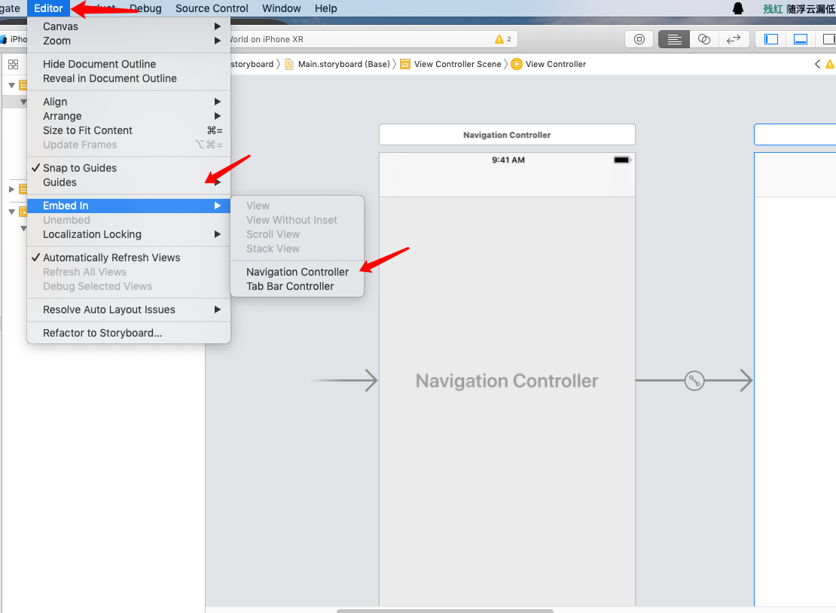The width and height of the screenshot is (836, 613).
Task: Show the Standard editor
Action: click(674, 39)
